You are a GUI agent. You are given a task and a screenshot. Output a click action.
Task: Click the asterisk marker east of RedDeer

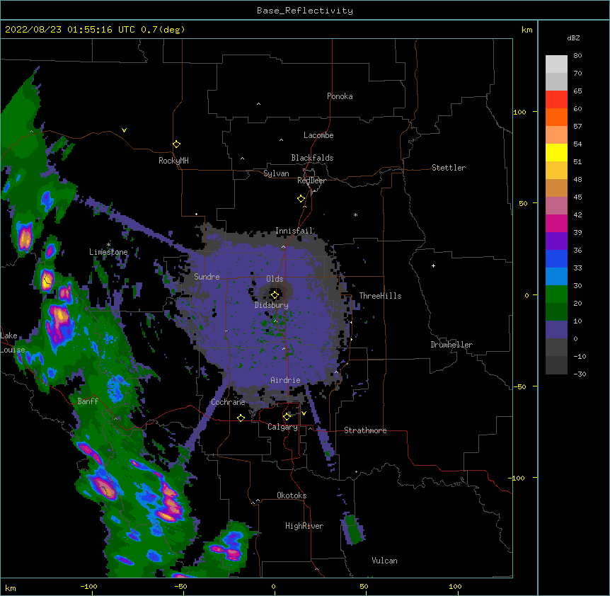coord(355,215)
